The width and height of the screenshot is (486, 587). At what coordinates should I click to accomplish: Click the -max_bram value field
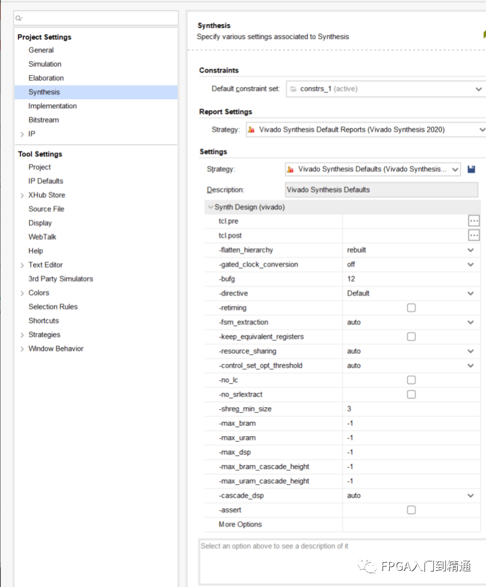411,424
